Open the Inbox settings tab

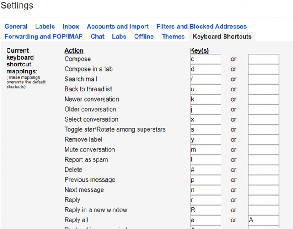pos(71,27)
